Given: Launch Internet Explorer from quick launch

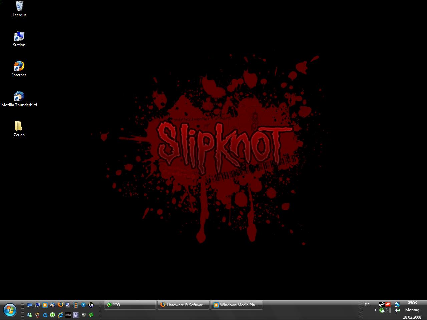Looking at the screenshot, I should [60, 315].
